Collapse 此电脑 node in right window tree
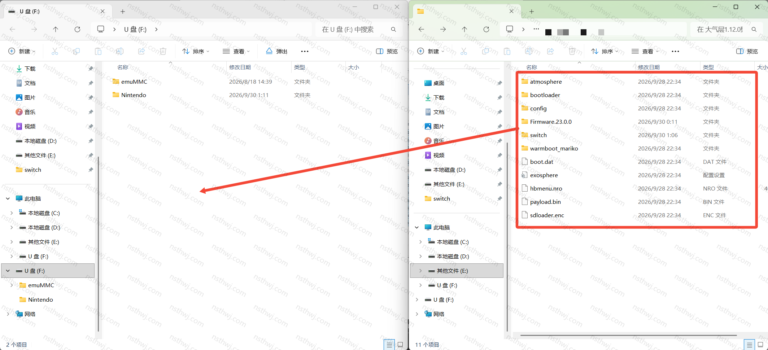 click(x=417, y=227)
